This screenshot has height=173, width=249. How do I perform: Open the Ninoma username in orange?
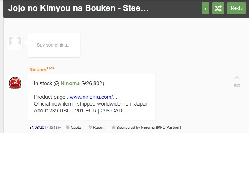pyautogui.click(x=37, y=70)
